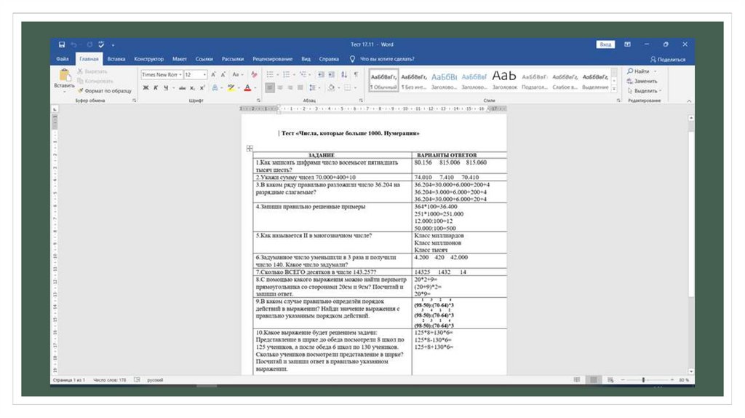Toggle bold formatting (Ж)
The image size is (745, 418).
(x=146, y=87)
